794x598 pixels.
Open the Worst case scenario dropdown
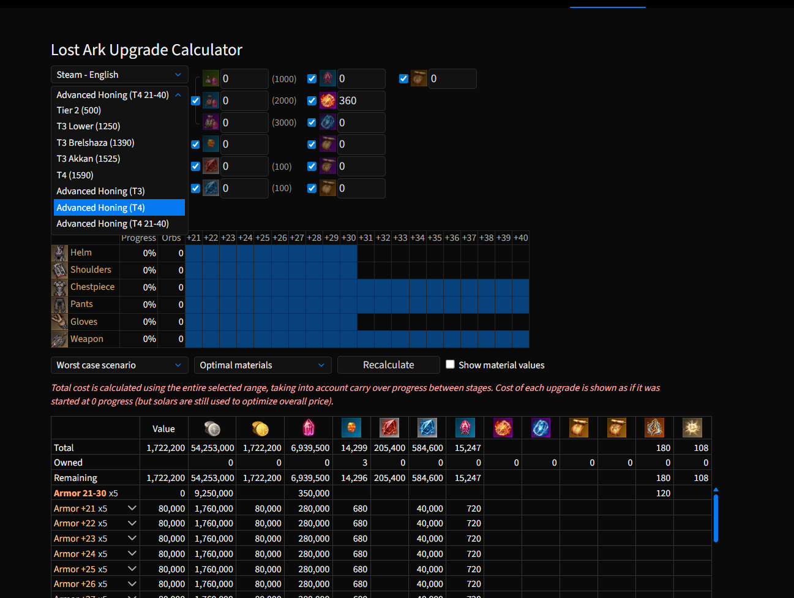tap(119, 365)
